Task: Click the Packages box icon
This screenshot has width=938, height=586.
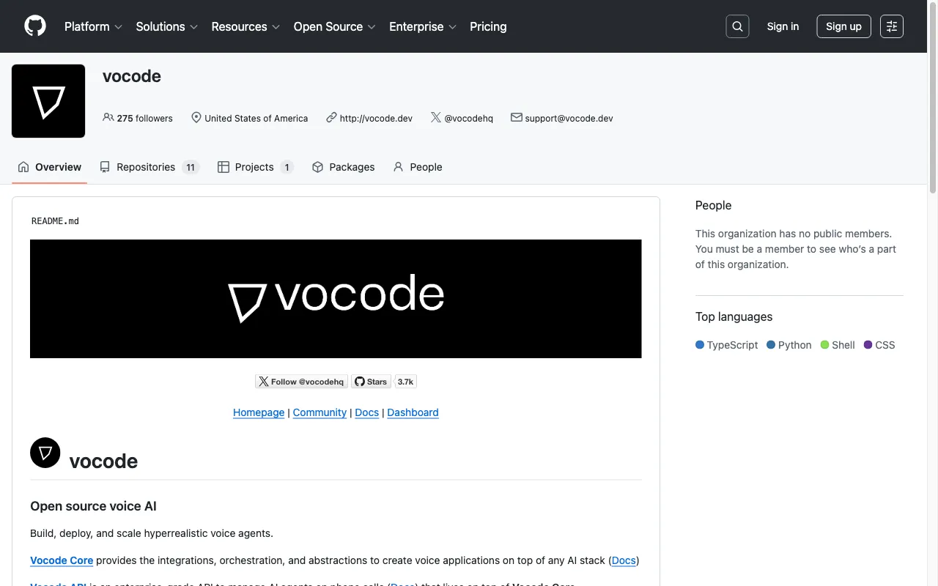Action: [x=317, y=167]
